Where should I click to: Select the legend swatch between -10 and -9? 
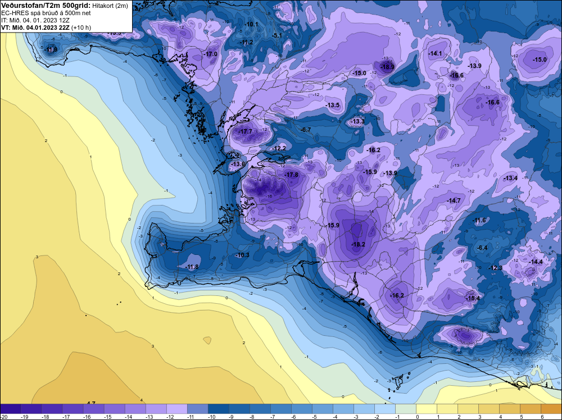pos(218,409)
